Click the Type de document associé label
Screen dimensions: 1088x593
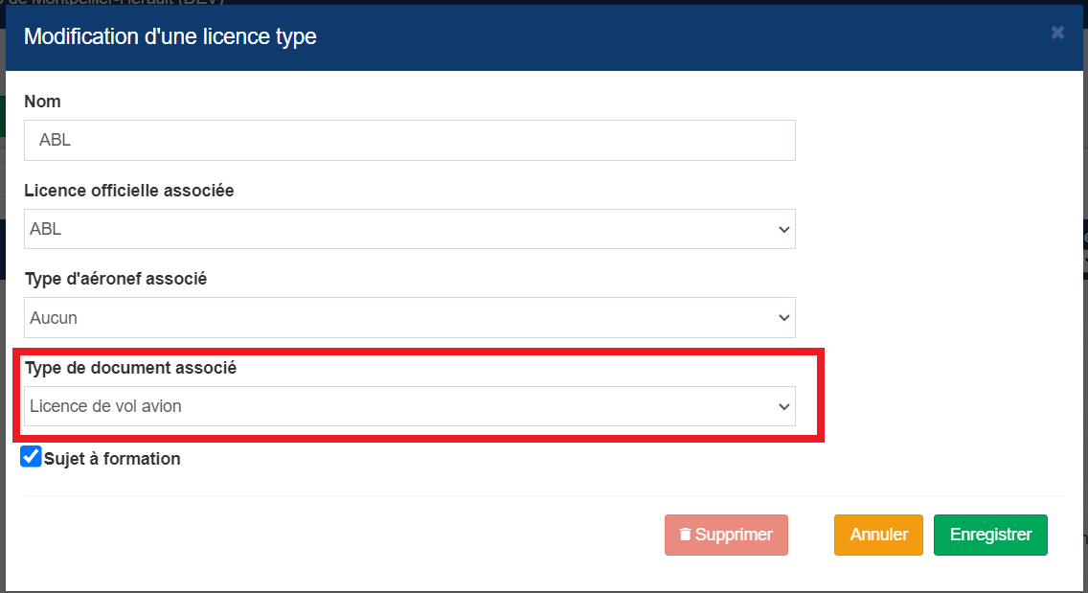130,368
